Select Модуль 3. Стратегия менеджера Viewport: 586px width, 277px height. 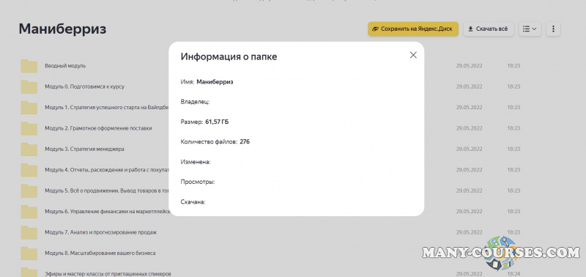click(84, 149)
